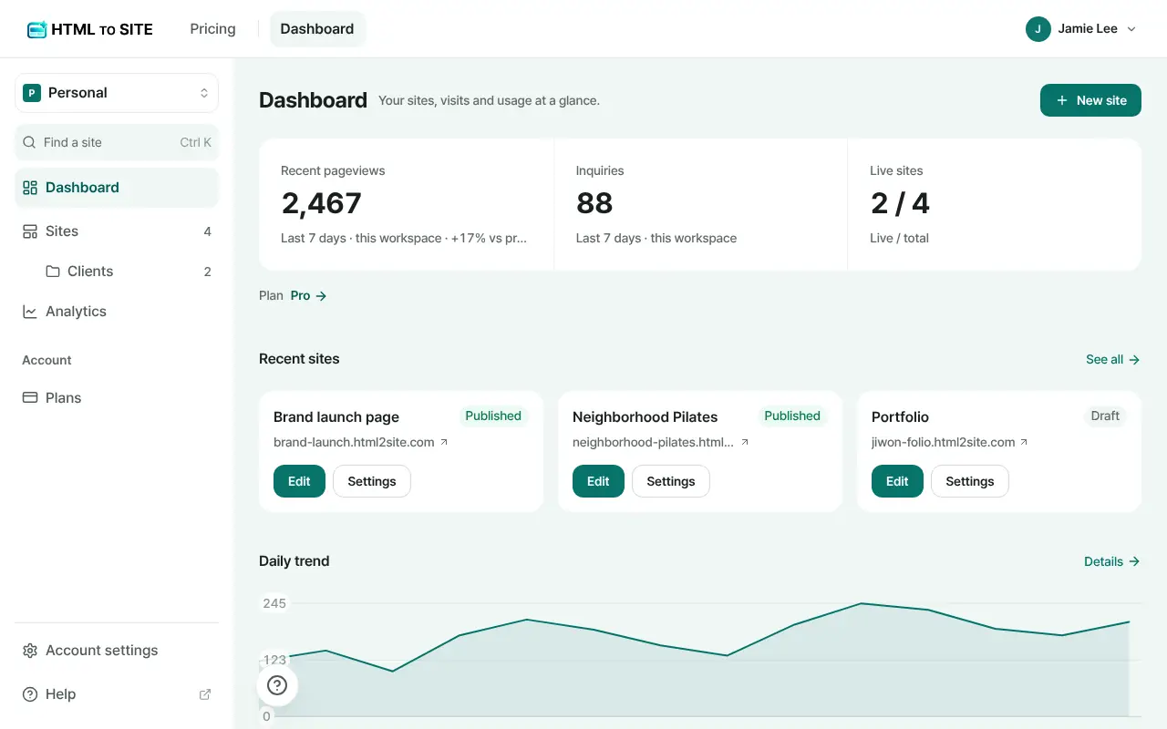Click the 2 / 4 live sites value

pyautogui.click(x=900, y=203)
